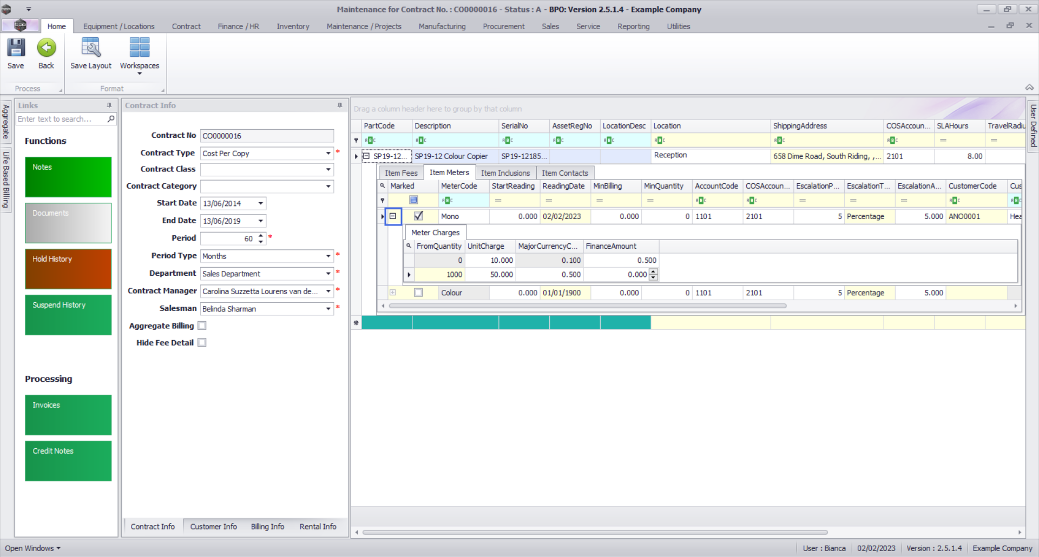Click the search magnifier in Links panel
Screen dimensions: 1039x557
[111, 119]
